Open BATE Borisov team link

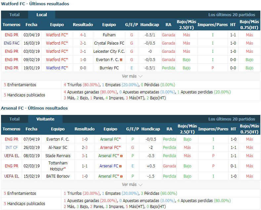click(x=58, y=176)
